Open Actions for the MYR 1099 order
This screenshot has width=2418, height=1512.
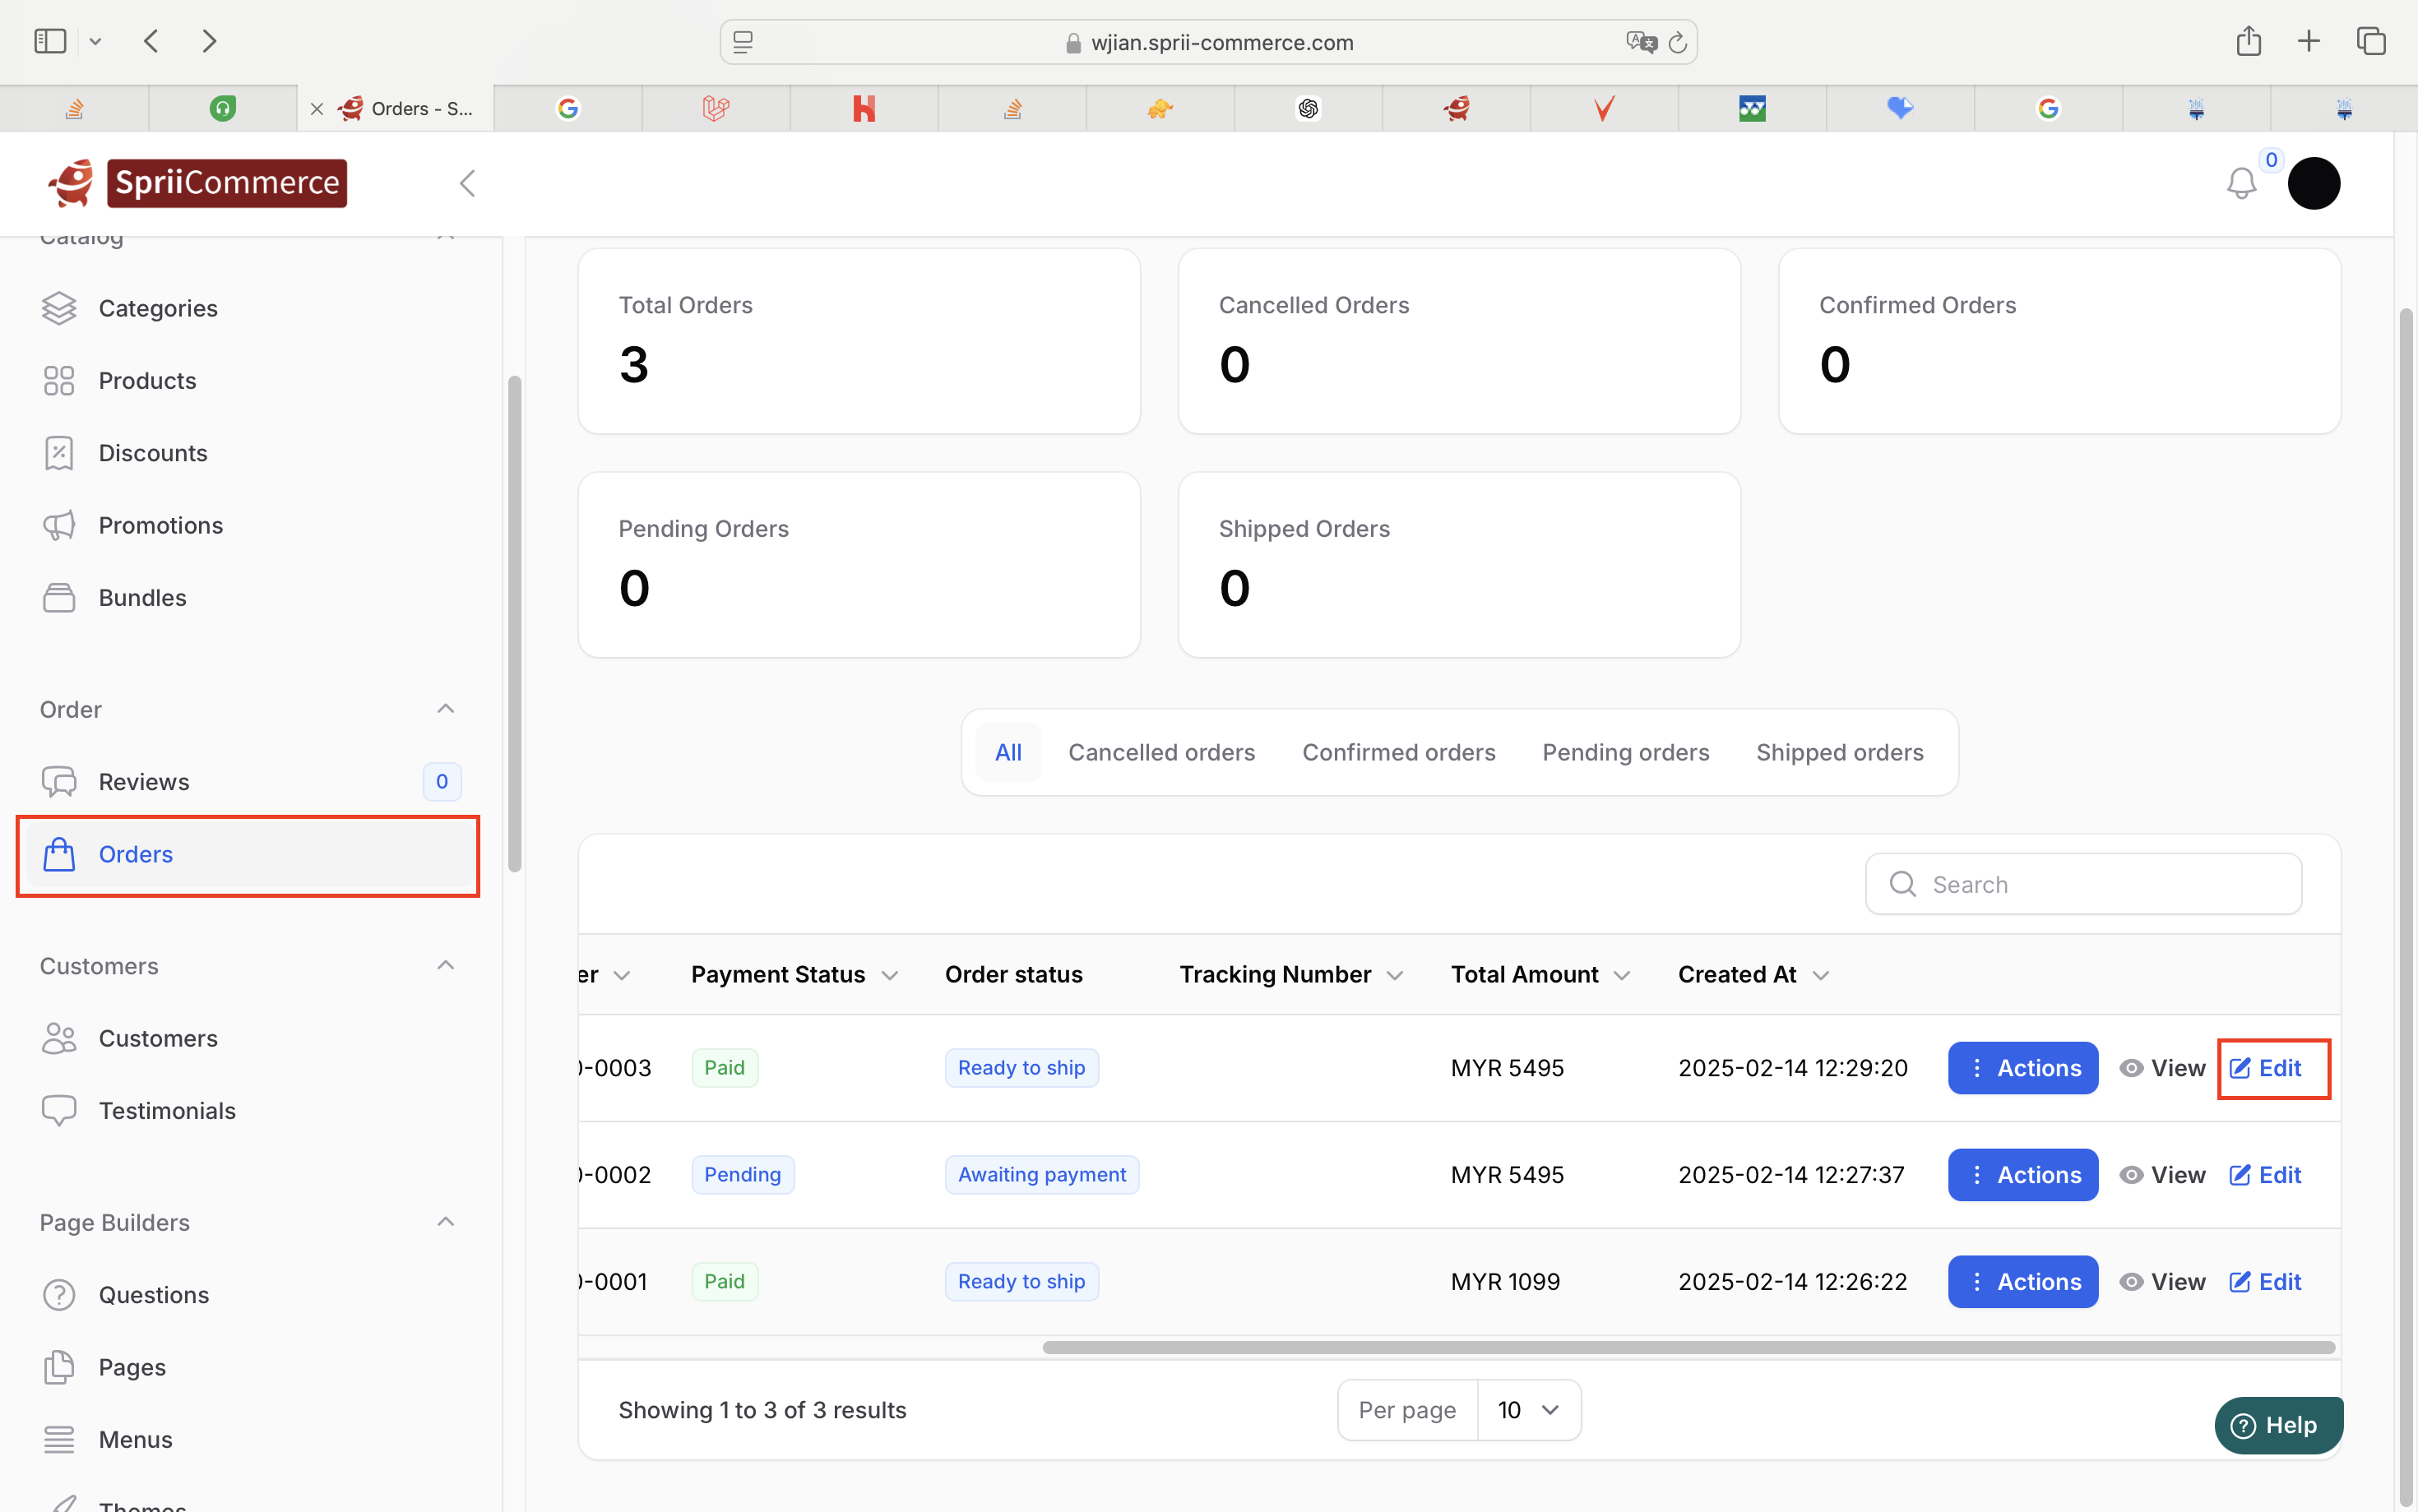click(x=2022, y=1282)
